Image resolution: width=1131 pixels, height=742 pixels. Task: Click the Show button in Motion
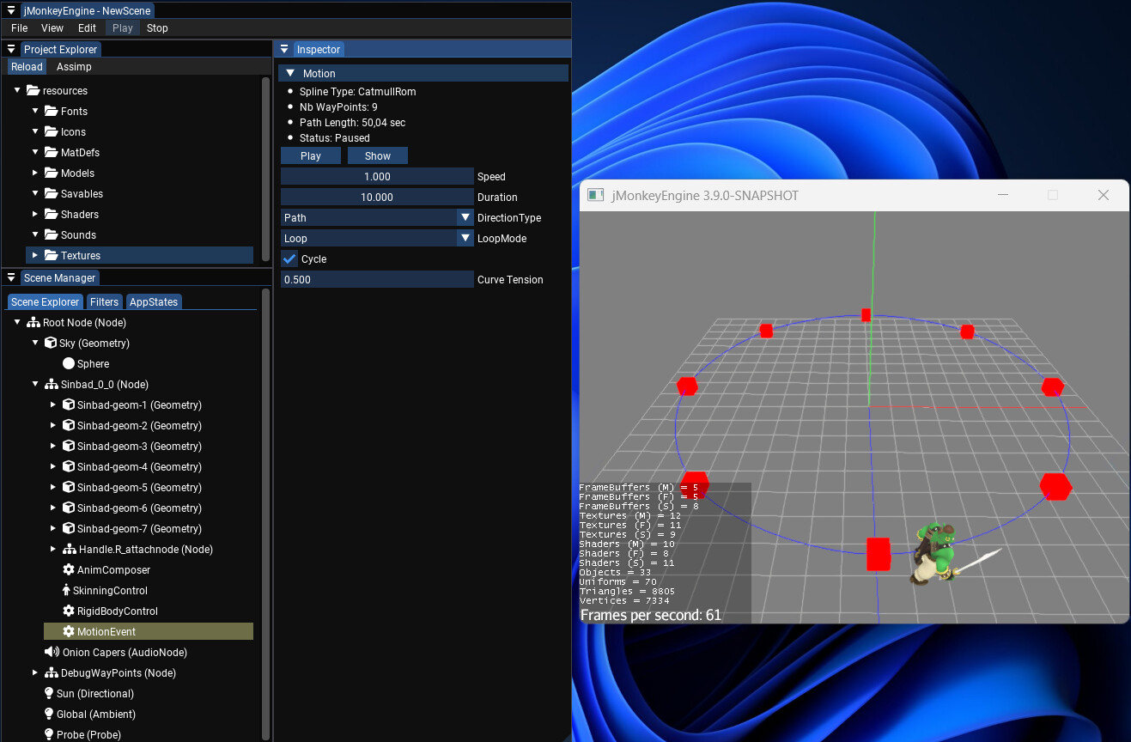378,156
